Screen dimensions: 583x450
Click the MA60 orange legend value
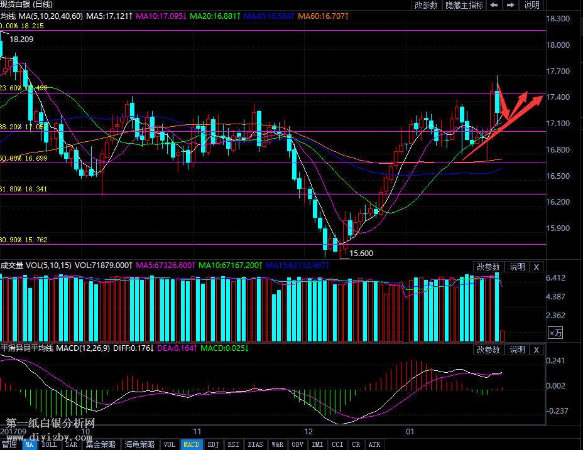(x=322, y=15)
